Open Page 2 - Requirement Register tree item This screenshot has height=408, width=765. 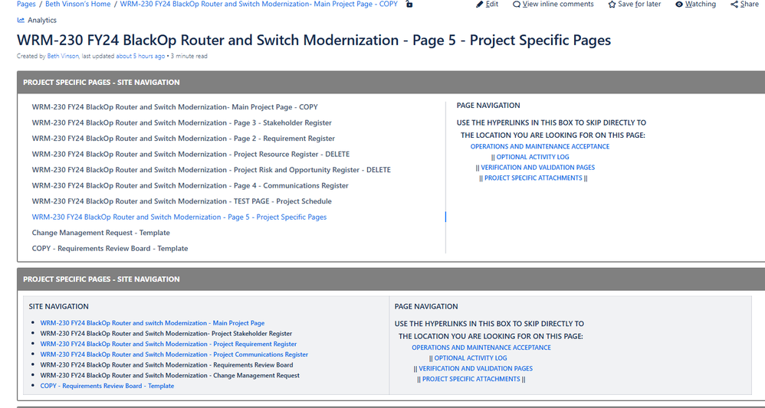(x=183, y=138)
